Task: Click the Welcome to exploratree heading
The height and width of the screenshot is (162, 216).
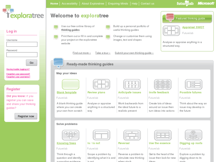Action: point(80,16)
